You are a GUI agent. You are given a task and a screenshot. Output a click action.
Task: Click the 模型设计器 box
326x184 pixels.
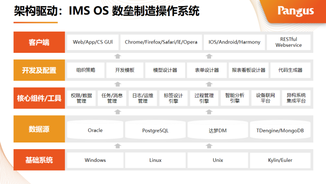pyautogui.click(x=165, y=70)
